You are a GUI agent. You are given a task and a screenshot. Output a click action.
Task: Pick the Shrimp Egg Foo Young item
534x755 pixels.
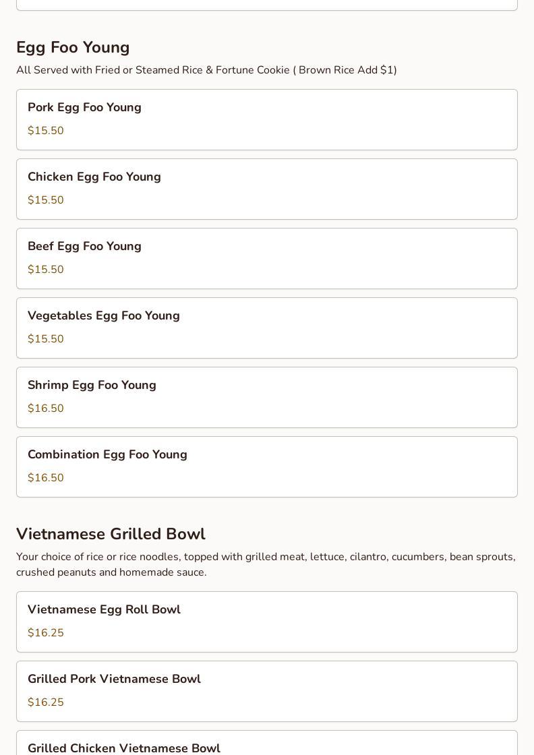[x=266, y=397]
